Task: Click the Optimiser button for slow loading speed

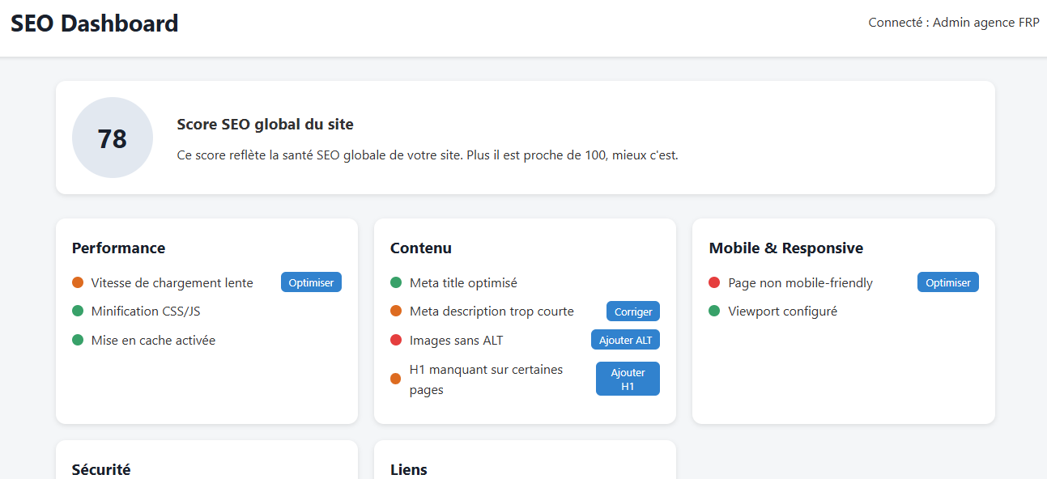Action: click(x=311, y=282)
